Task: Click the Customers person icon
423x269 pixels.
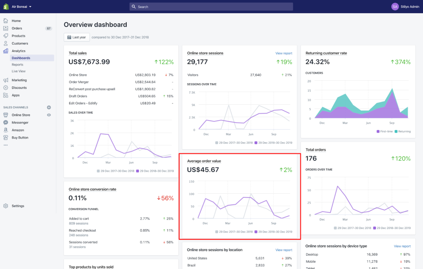Action: [x=6, y=43]
